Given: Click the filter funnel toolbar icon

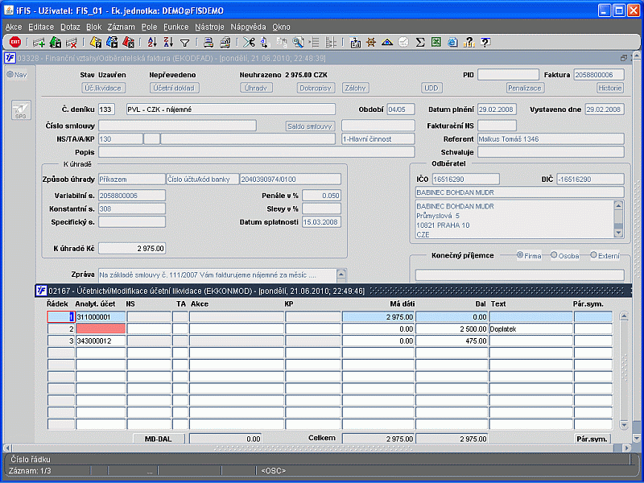Looking at the screenshot, I should click(x=184, y=43).
